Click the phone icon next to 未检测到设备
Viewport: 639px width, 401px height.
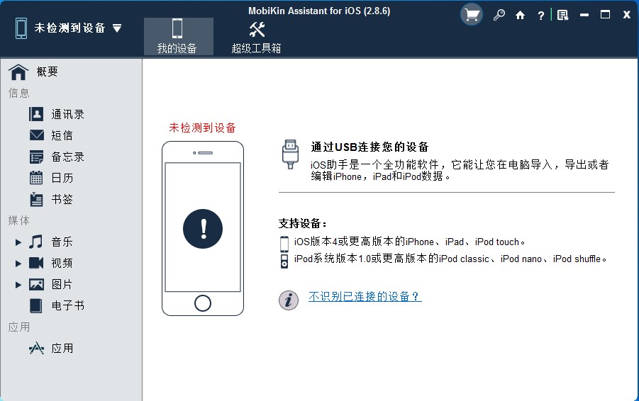(21, 28)
